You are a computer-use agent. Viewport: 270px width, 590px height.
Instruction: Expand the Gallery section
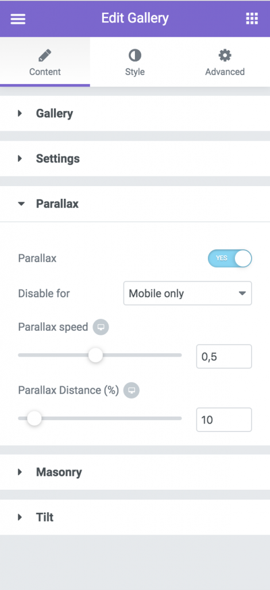[x=135, y=114]
